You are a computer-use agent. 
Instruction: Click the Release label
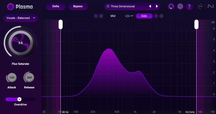pyautogui.click(x=29, y=88)
